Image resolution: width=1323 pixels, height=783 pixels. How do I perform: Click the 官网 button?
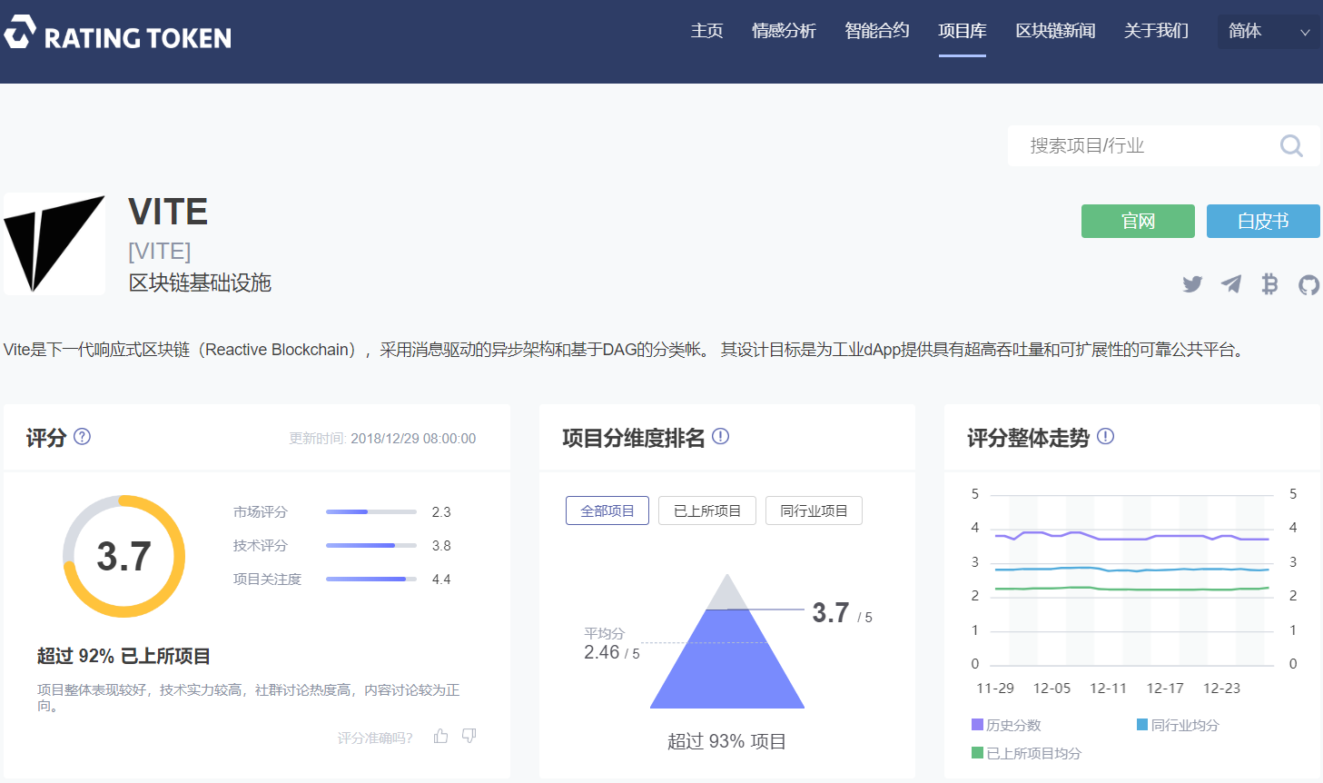coord(1138,221)
